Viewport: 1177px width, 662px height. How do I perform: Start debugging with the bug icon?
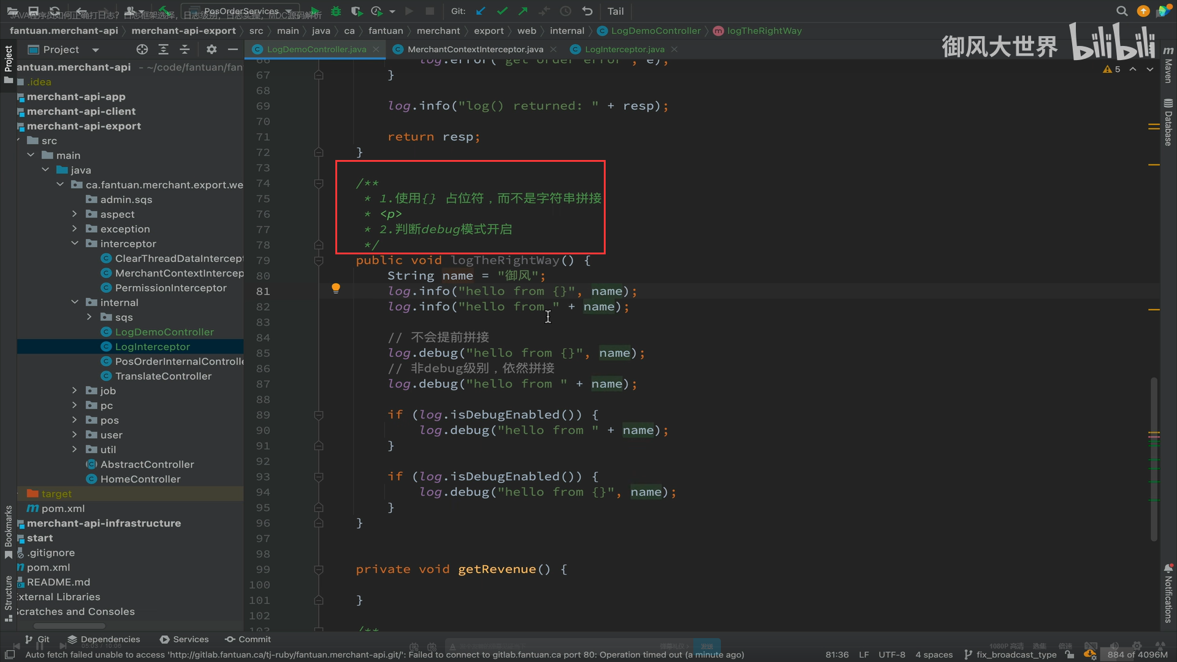tap(336, 11)
